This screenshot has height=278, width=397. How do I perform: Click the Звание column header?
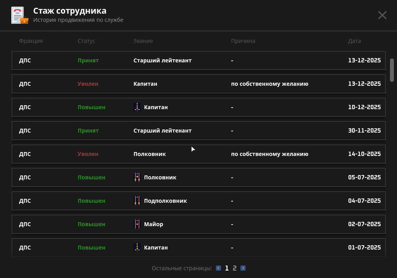[x=143, y=41]
